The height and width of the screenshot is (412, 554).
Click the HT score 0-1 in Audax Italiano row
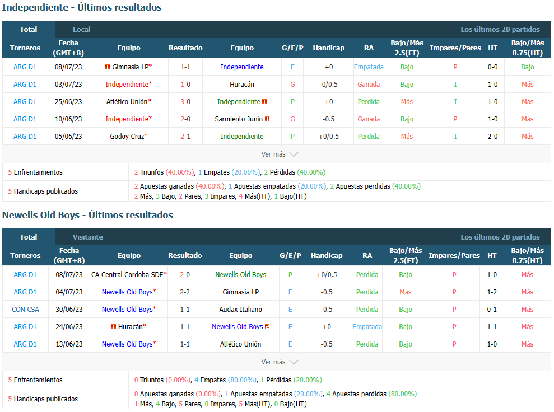492,309
